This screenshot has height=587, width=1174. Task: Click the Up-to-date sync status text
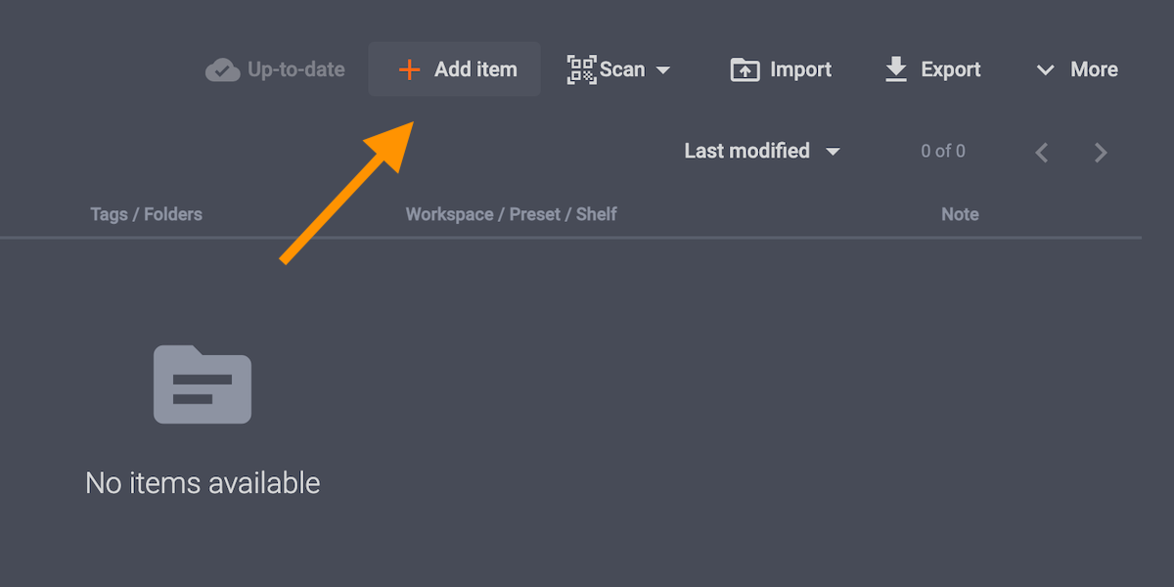(x=295, y=69)
